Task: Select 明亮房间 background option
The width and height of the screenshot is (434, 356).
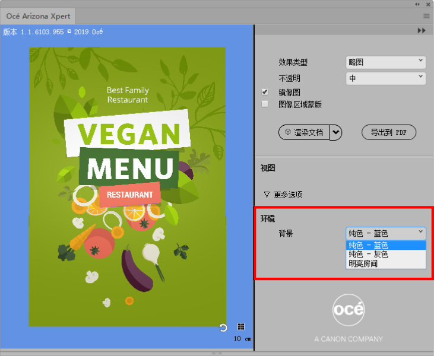Action: [363, 263]
